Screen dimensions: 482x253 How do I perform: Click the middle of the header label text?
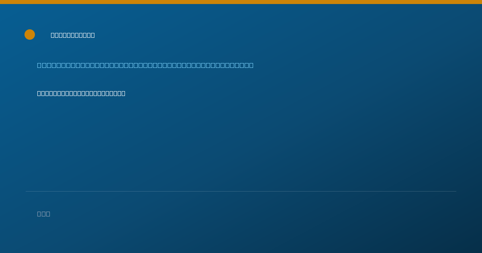coord(73,35)
